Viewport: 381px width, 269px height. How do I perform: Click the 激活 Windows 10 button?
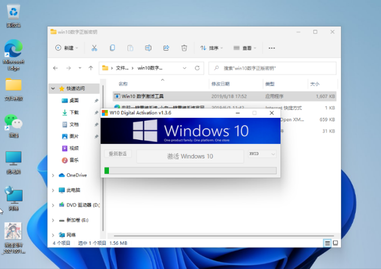tap(190, 156)
